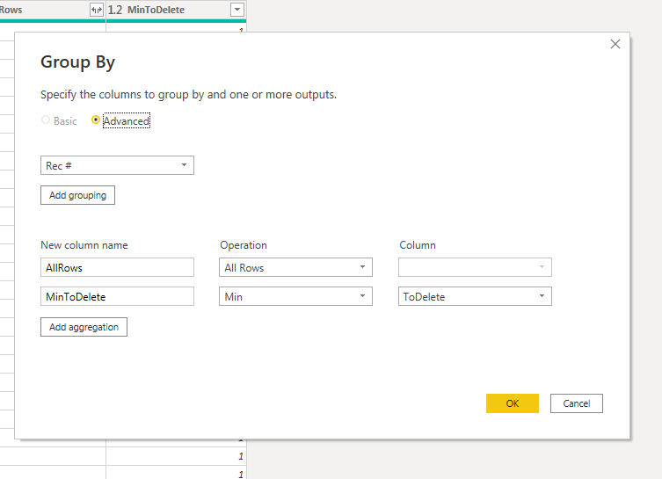Click the MinToDelete column header text
Viewport: 662px width, 479px height.
pyautogui.click(x=156, y=10)
